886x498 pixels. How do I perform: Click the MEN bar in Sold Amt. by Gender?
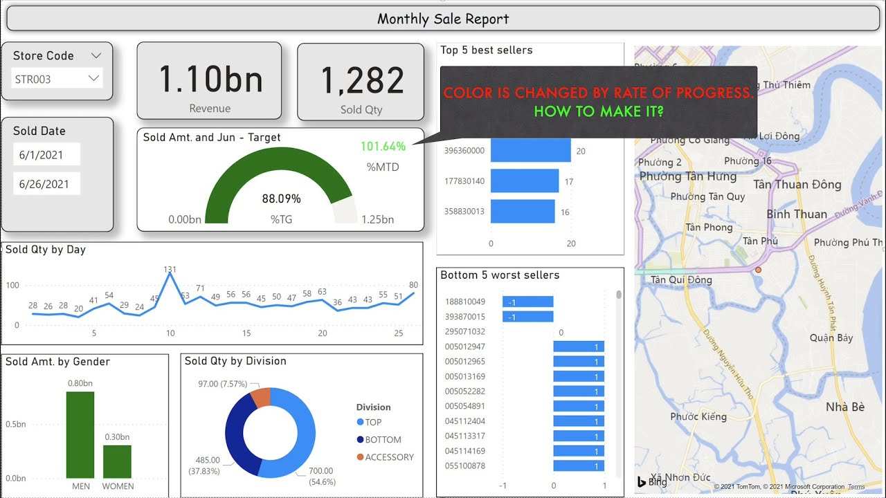pos(80,435)
